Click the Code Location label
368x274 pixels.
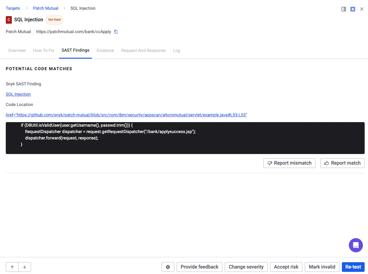pyautogui.click(x=19, y=104)
